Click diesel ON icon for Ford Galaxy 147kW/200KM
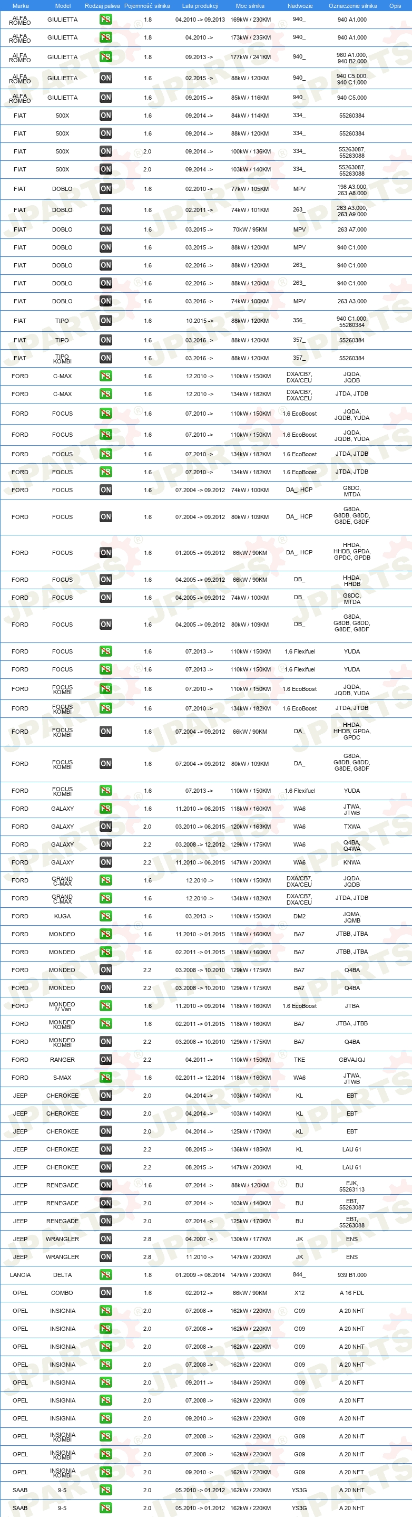Screen dimensions: 412x1517 [x=106, y=862]
